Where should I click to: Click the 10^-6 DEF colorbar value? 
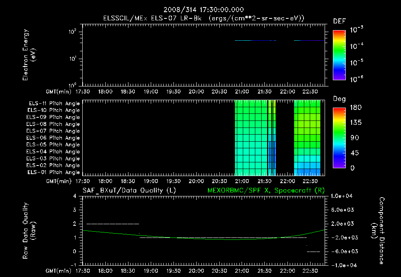356,79
